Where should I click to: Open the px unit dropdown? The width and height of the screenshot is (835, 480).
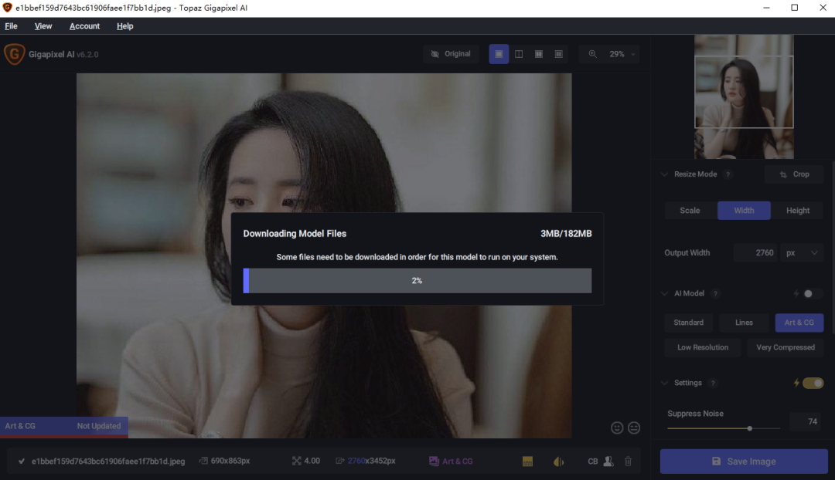coord(804,252)
